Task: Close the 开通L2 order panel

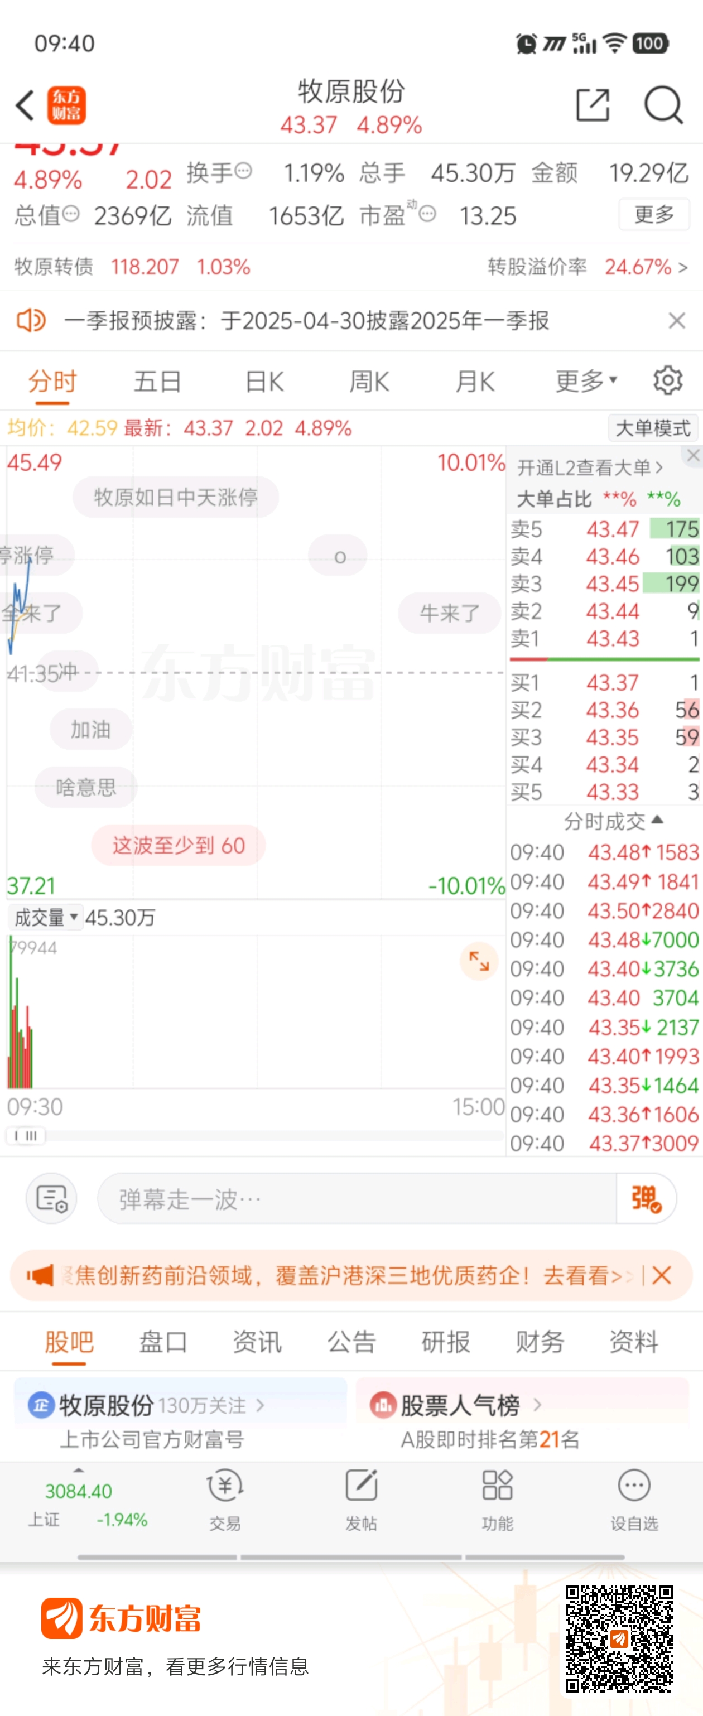Action: 693,455
